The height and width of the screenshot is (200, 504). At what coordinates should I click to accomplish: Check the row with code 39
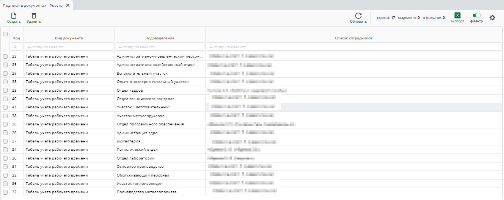(5, 73)
